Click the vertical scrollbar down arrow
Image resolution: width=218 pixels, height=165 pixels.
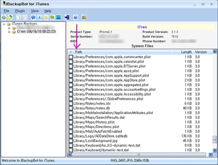tap(215, 151)
